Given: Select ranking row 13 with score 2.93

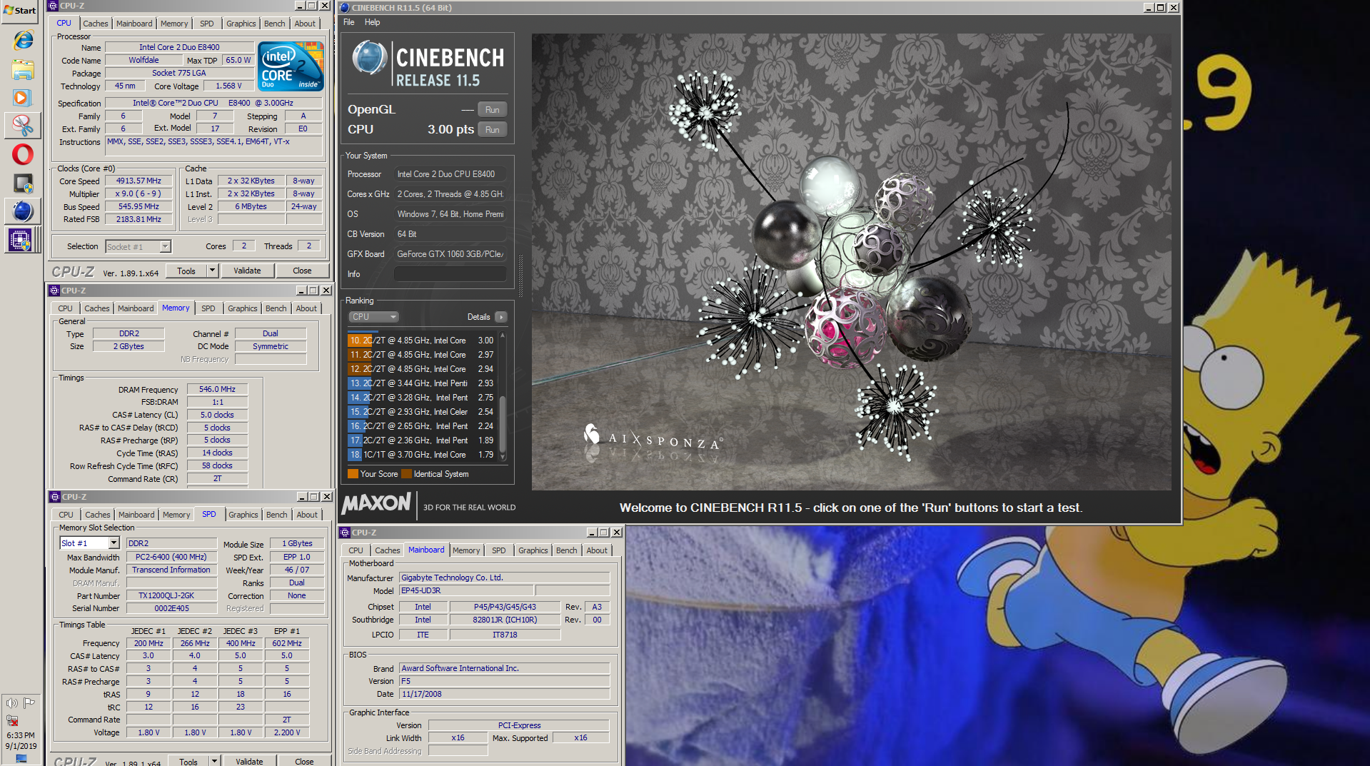Looking at the screenshot, I should (x=422, y=383).
